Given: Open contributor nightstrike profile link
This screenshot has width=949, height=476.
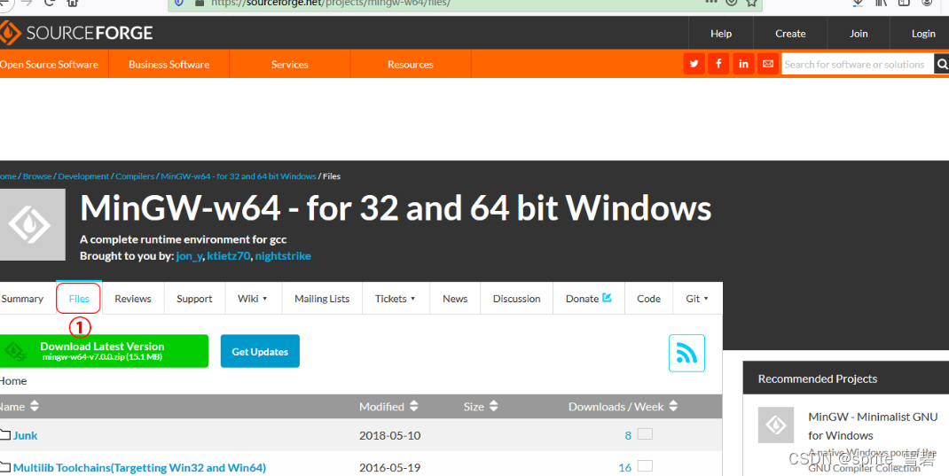Looking at the screenshot, I should [283, 256].
